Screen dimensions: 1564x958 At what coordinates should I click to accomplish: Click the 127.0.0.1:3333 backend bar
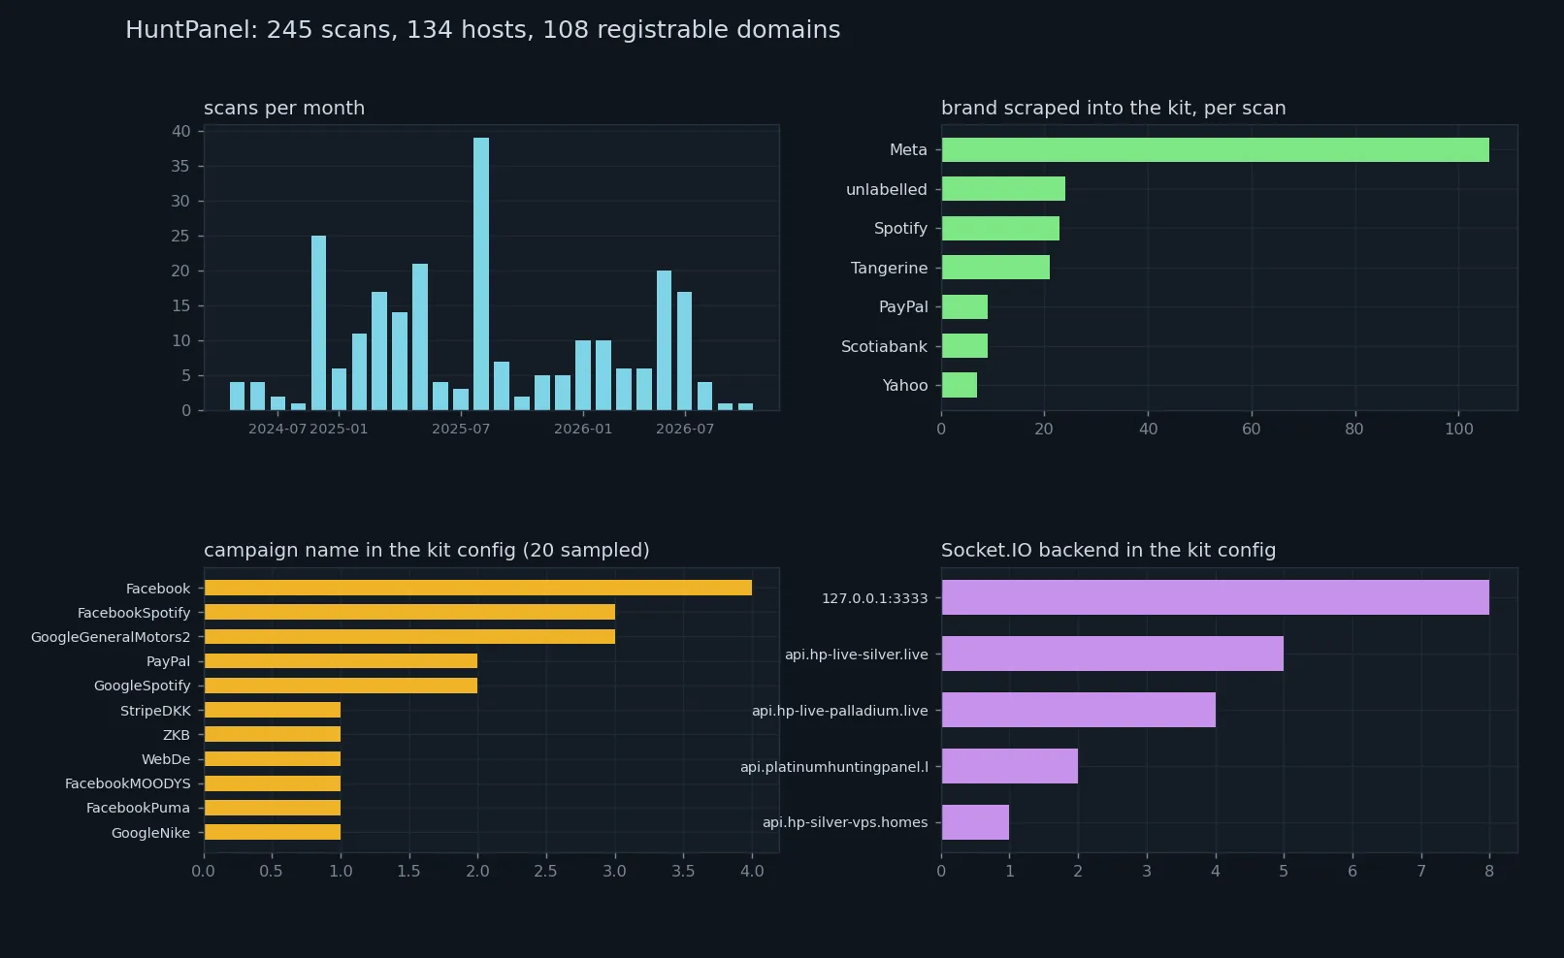pyautogui.click(x=1215, y=597)
